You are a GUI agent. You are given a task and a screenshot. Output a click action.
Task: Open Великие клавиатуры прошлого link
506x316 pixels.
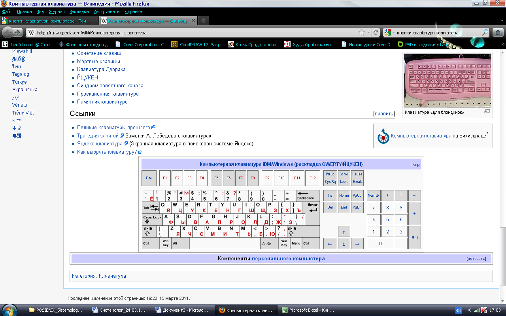pyautogui.click(x=114, y=128)
